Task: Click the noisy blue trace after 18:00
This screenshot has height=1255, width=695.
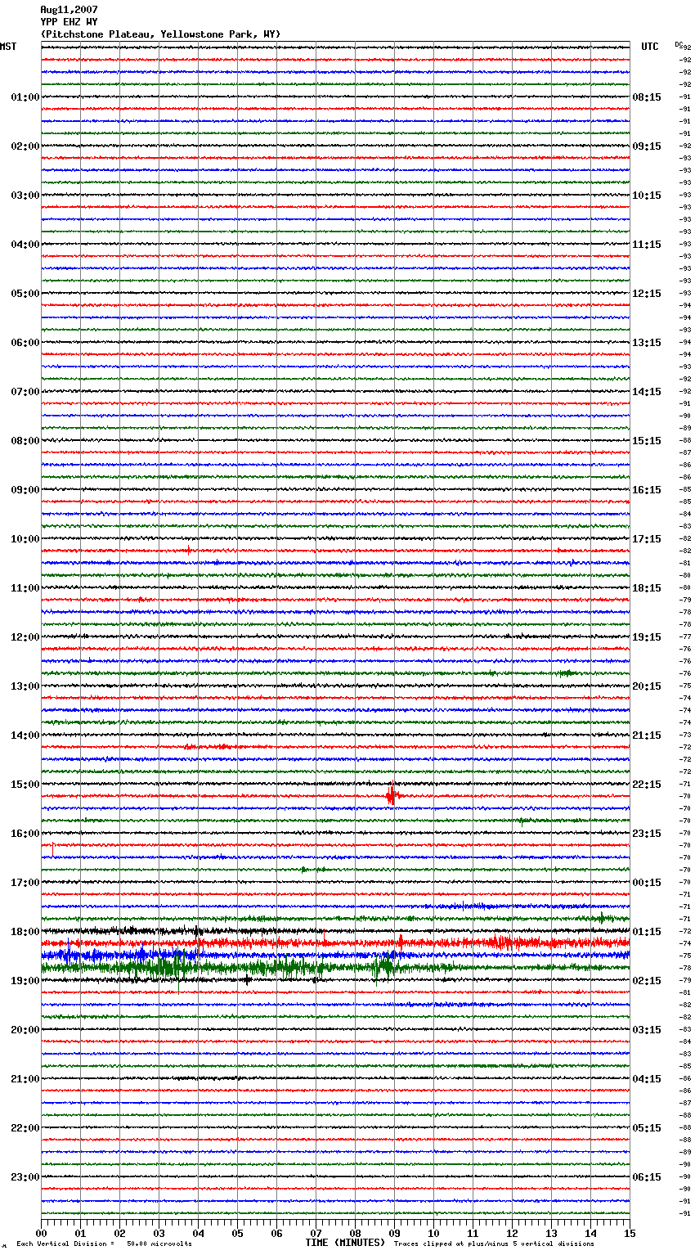Action: pos(335,955)
